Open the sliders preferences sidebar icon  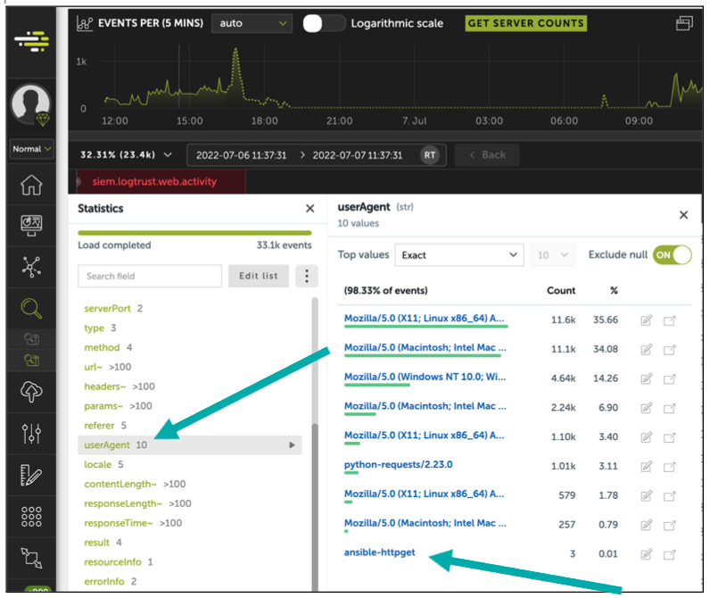[x=31, y=434]
